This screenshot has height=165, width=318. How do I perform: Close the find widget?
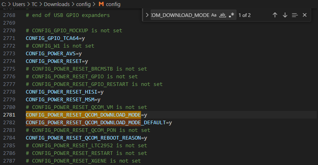pos(304,15)
